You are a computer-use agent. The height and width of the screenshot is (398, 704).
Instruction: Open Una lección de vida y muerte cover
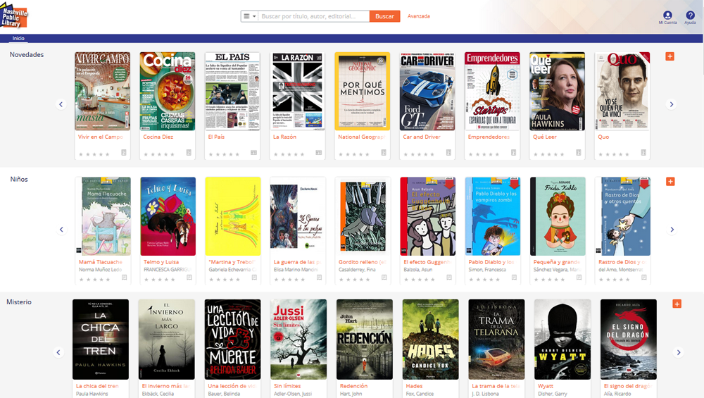[x=232, y=340]
